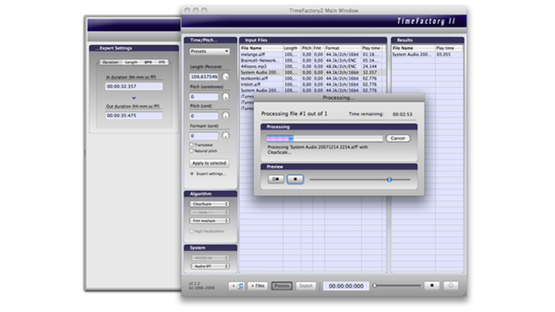The height and width of the screenshot is (312, 555).
Task: Select testkombi.aiff in Input Files
Action: pos(312,79)
